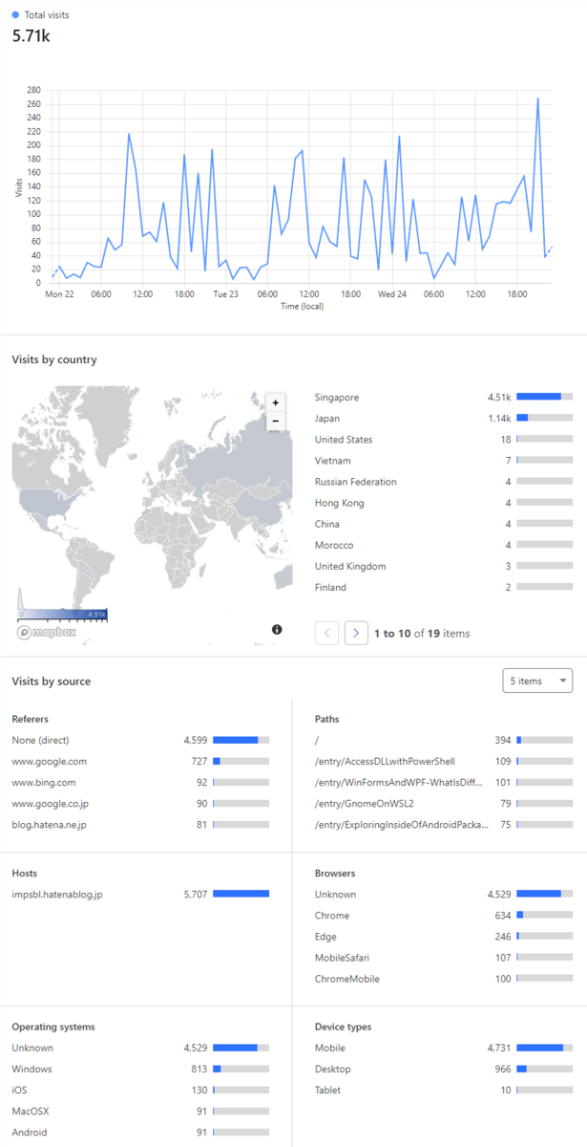This screenshot has width=587, height=1147.
Task: Click the Unknown browser row
Action: [444, 895]
